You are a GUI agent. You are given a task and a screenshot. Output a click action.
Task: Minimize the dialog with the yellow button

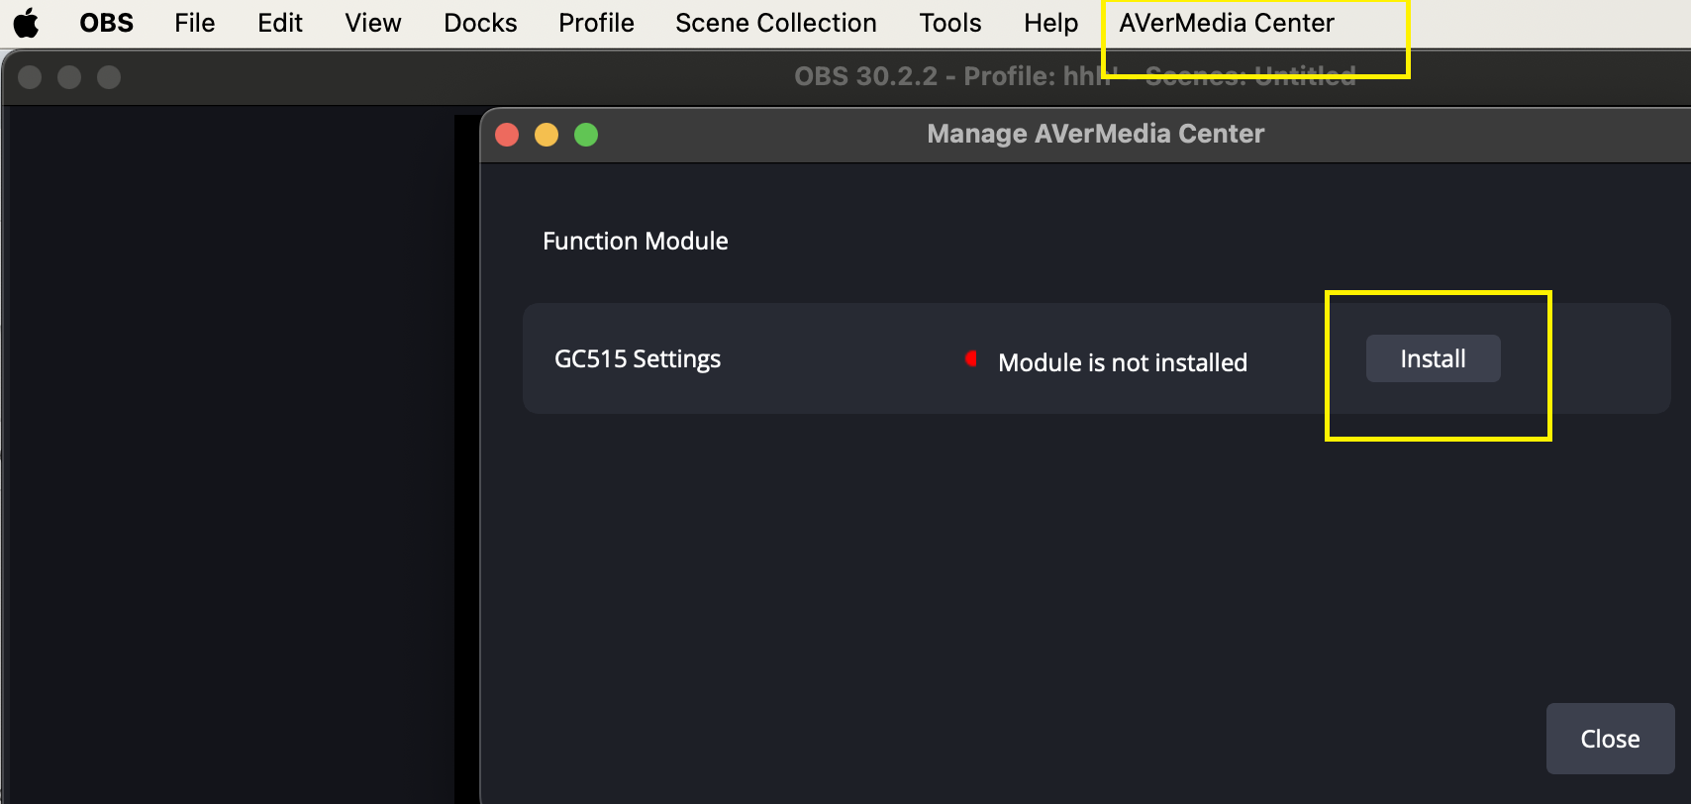coord(547,135)
